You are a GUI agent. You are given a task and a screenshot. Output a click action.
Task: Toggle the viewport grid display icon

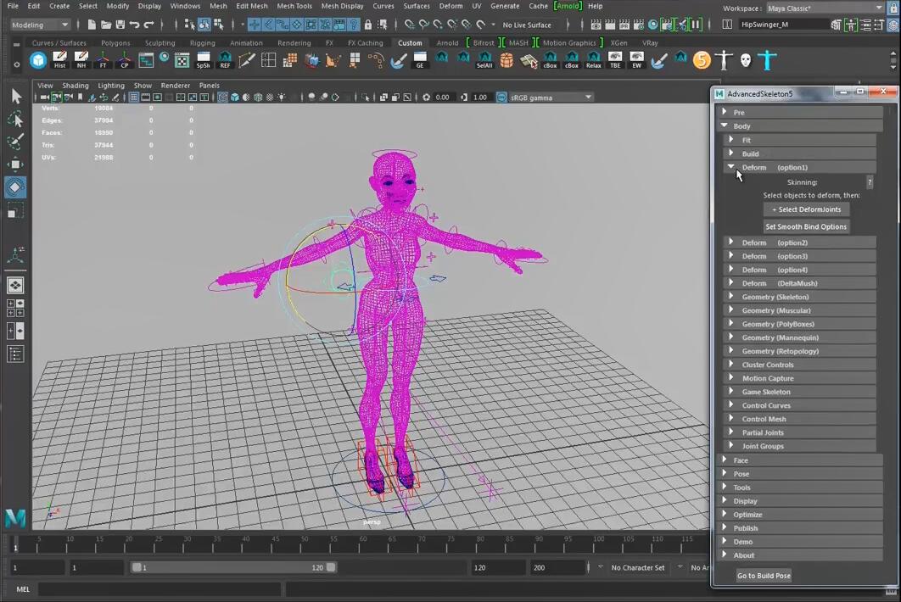tap(134, 98)
